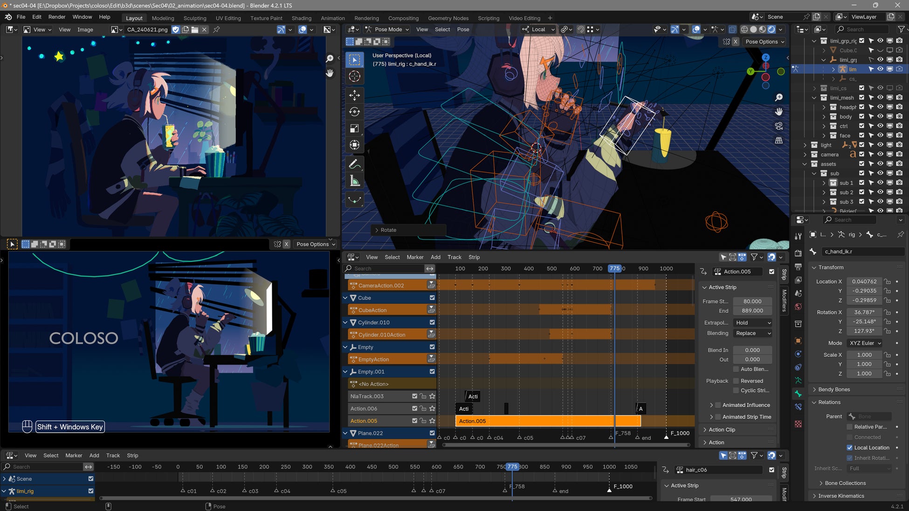
Task: Select the Transform tool icon
Action: click(x=354, y=145)
